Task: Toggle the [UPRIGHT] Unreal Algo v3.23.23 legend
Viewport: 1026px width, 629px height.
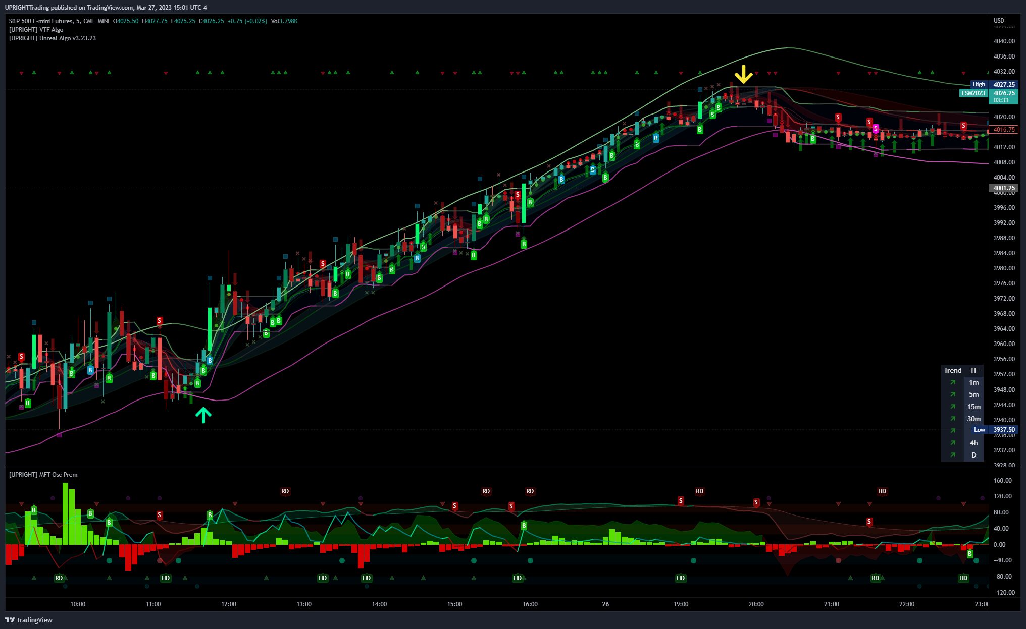Action: coord(52,38)
